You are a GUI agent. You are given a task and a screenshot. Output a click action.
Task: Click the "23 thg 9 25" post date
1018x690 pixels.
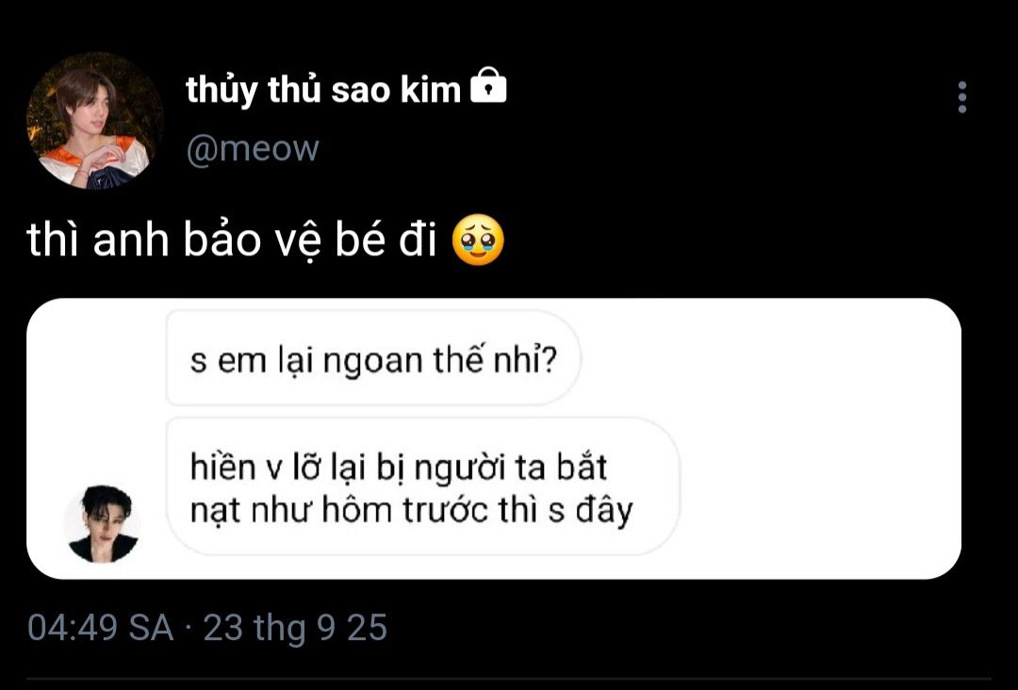pos(295,628)
